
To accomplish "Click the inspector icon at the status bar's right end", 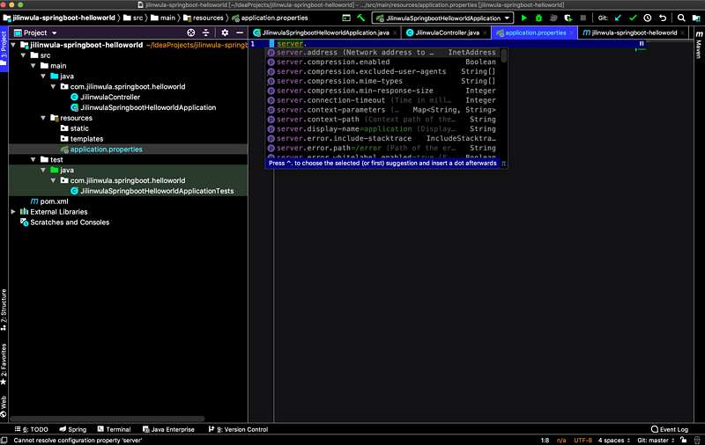I will click(697, 441).
